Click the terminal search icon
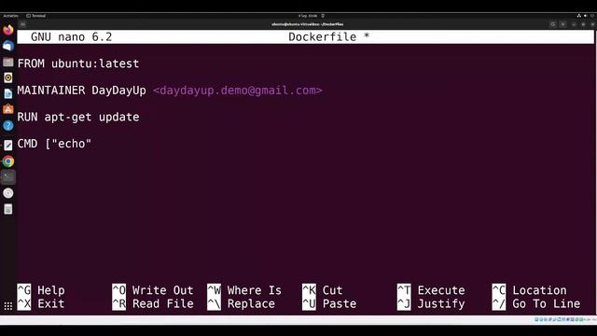This screenshot has width=597, height=336. pyautogui.click(x=553, y=24)
